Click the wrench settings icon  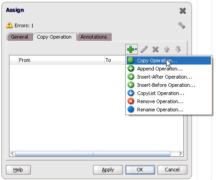coord(182,25)
